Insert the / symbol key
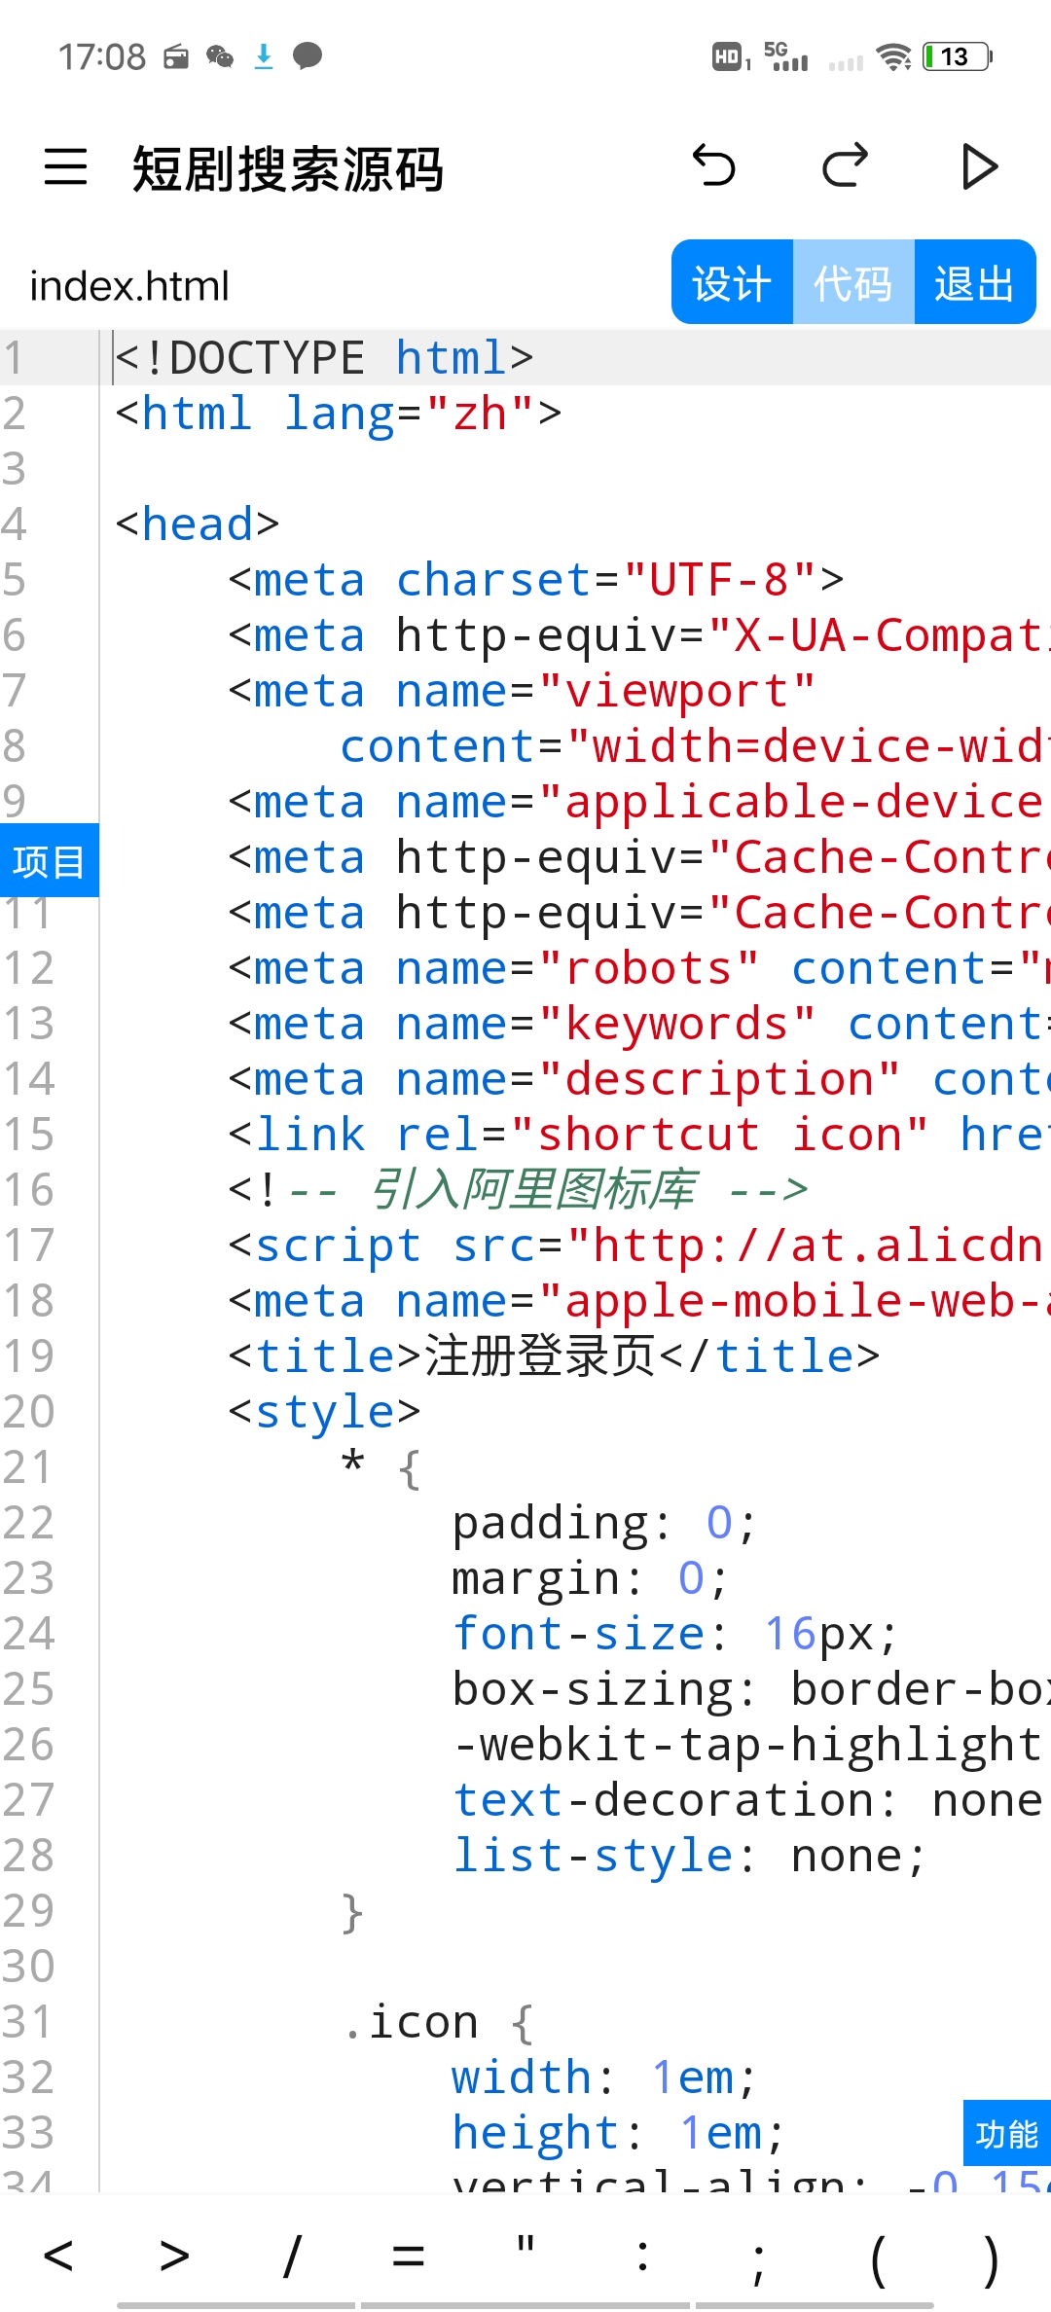 (x=292, y=2256)
